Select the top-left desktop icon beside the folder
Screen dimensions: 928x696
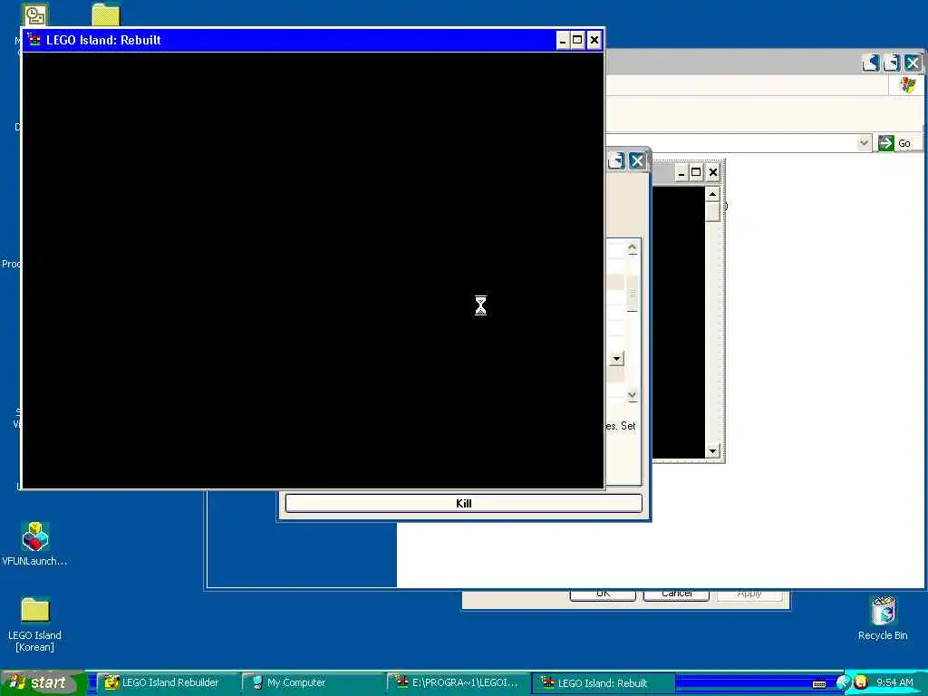pos(35,14)
